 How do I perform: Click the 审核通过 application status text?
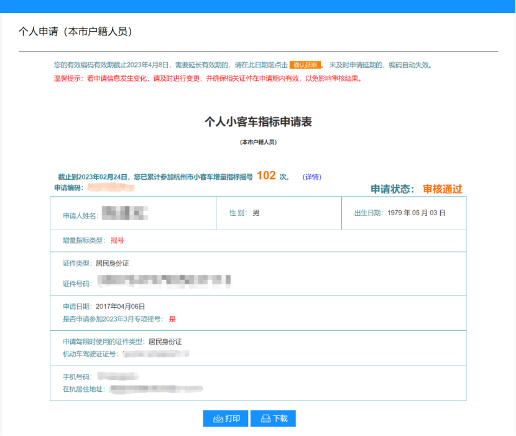[x=443, y=189]
